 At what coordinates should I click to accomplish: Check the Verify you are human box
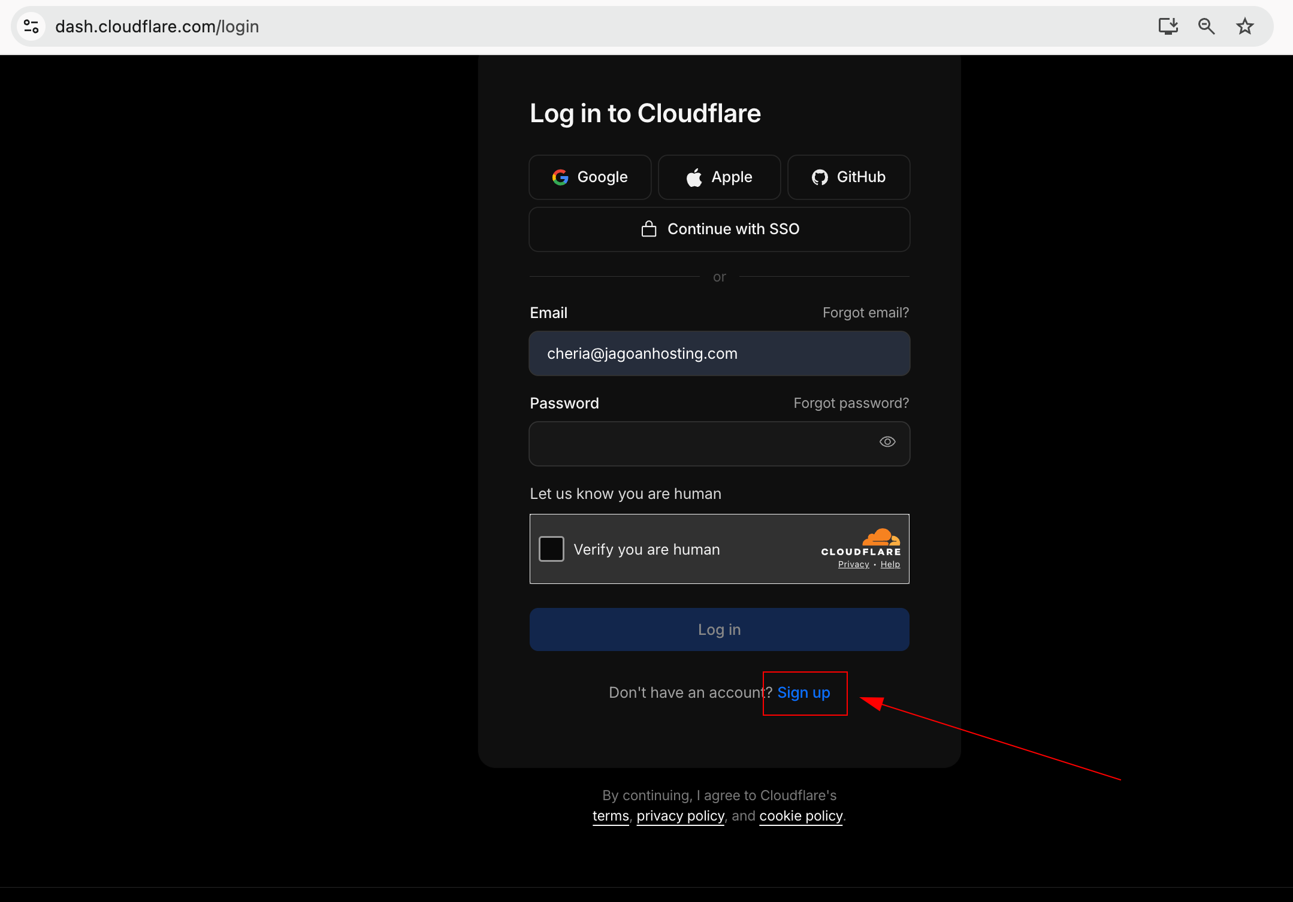pos(551,549)
